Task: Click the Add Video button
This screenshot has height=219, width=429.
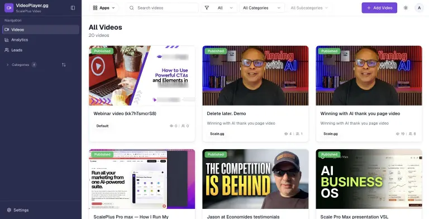Action: click(x=379, y=8)
